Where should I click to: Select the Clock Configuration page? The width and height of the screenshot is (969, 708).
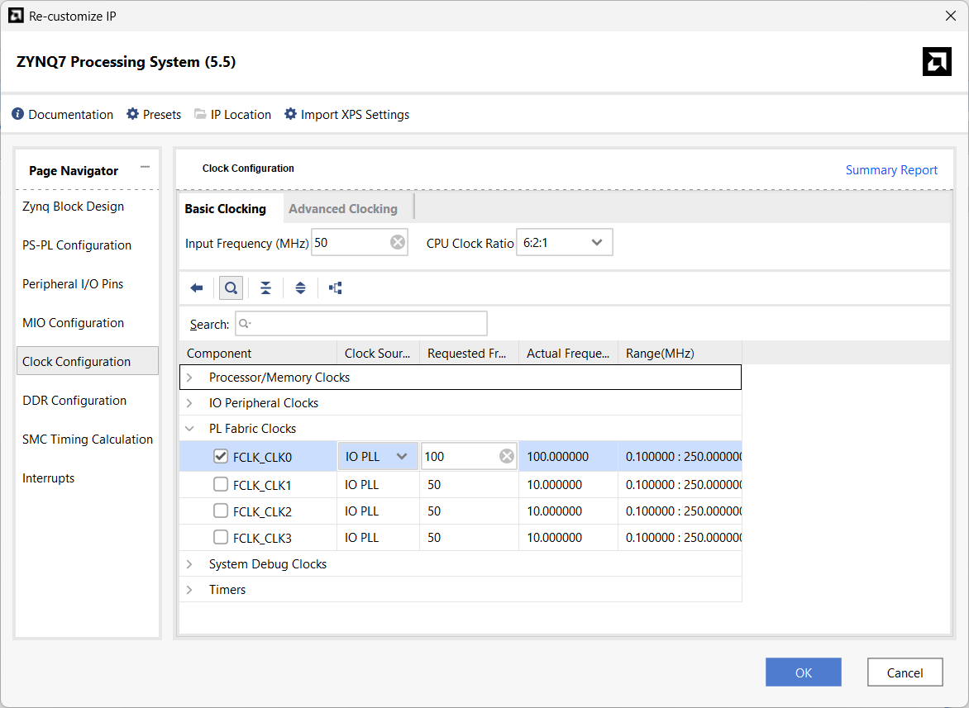[87, 361]
